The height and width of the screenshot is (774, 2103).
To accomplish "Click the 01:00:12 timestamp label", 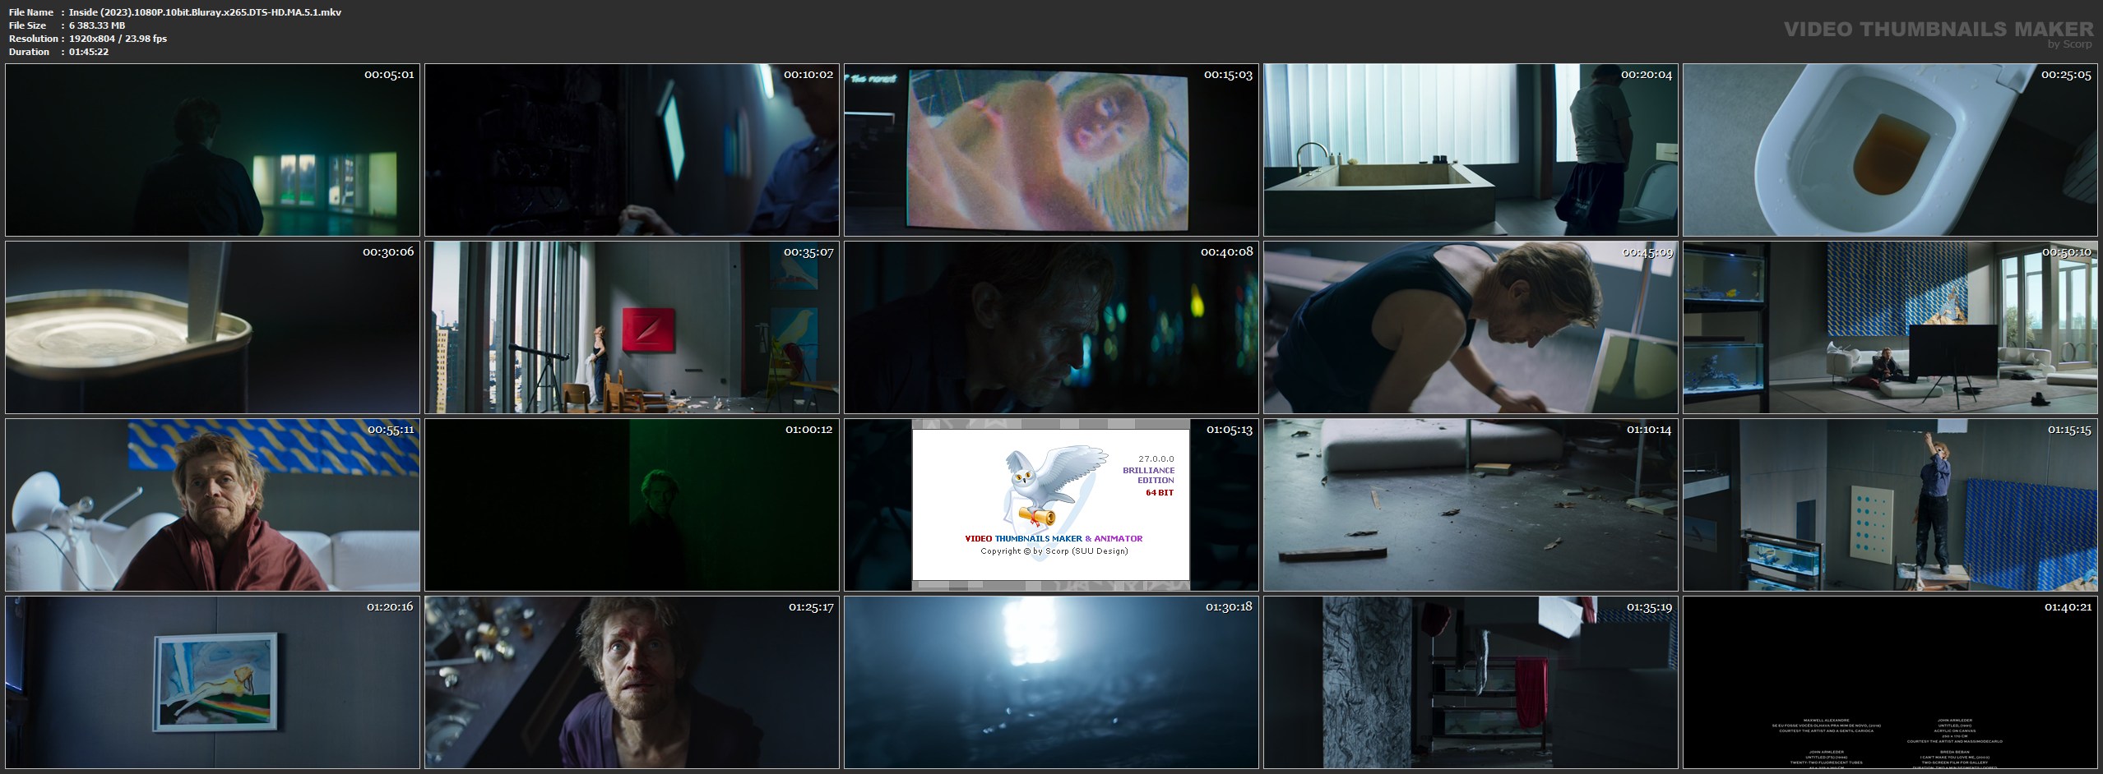I will pyautogui.click(x=808, y=429).
